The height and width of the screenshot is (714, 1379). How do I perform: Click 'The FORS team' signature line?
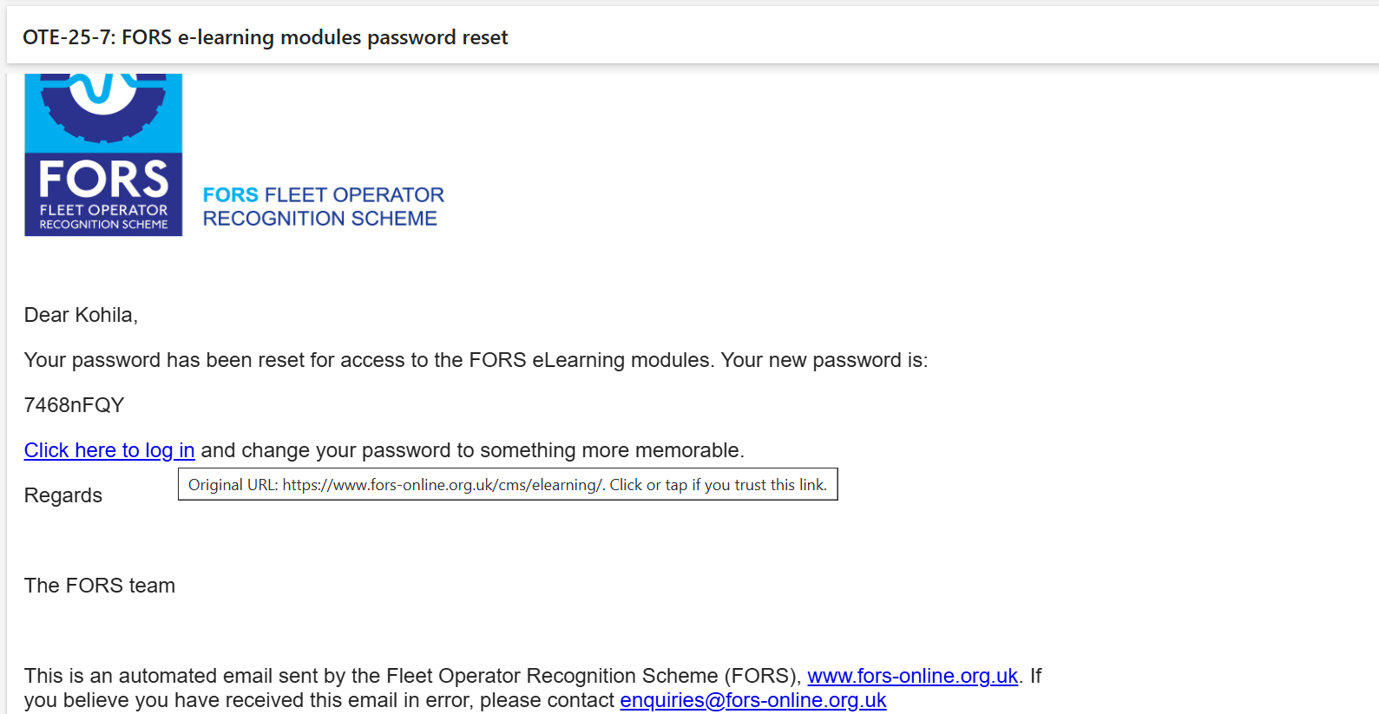point(100,586)
